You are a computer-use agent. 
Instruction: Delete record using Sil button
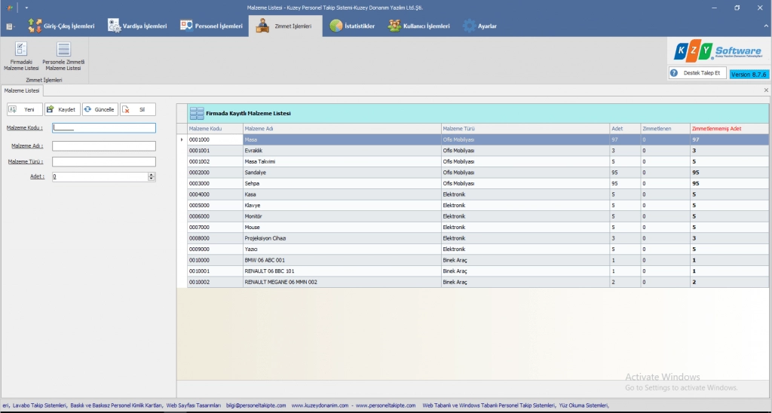pyautogui.click(x=137, y=109)
